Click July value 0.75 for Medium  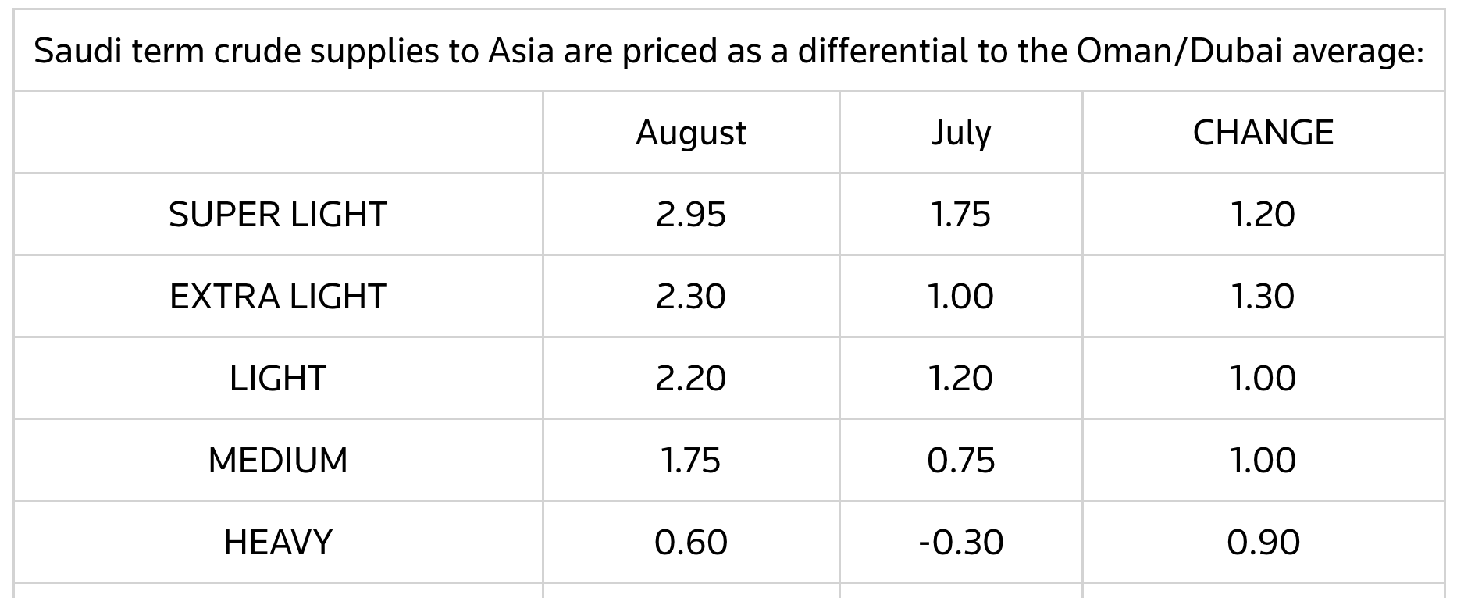point(961,461)
